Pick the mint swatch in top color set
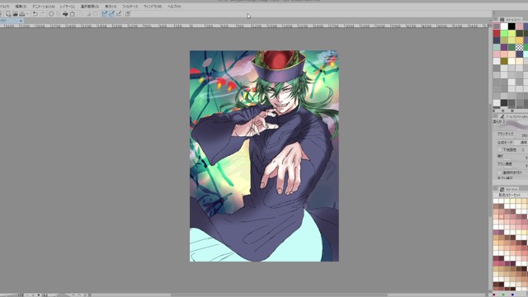 497,47
